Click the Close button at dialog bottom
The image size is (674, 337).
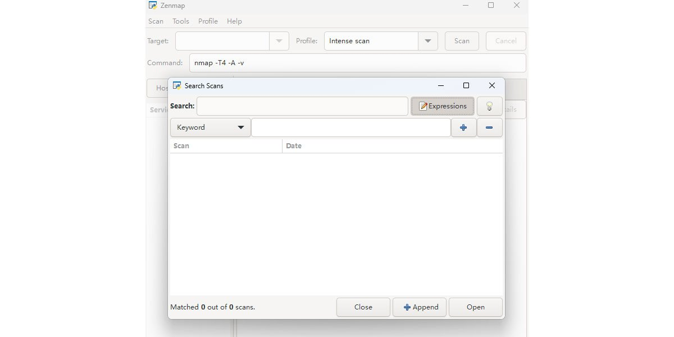tap(363, 307)
